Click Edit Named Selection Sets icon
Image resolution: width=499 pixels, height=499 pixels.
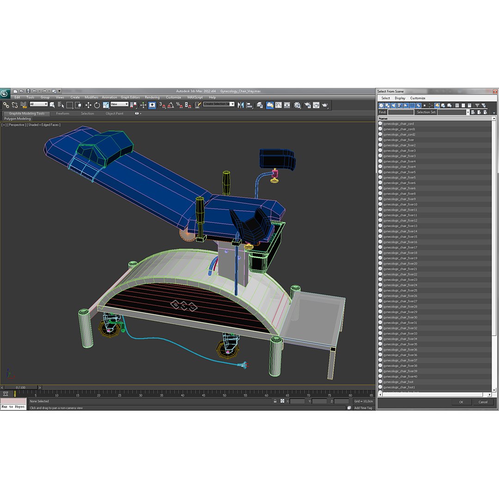coord(198,105)
